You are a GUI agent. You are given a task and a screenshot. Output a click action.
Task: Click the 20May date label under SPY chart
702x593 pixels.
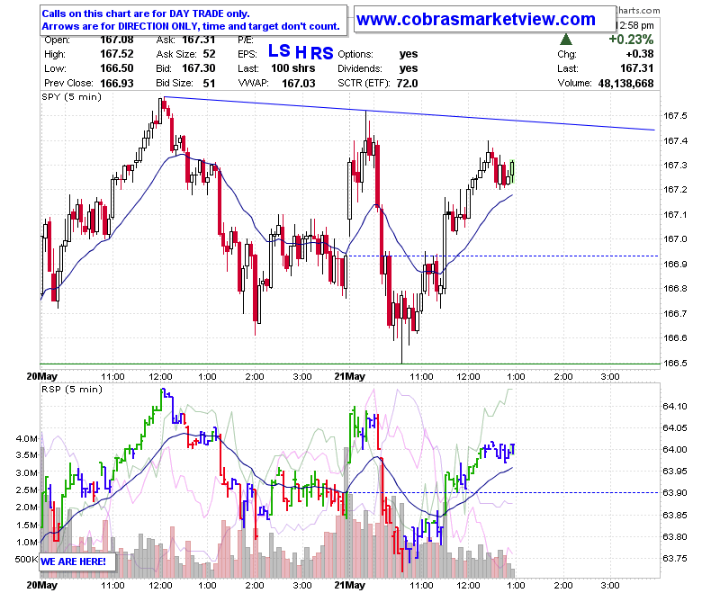coord(42,376)
